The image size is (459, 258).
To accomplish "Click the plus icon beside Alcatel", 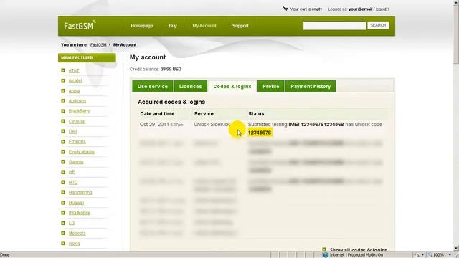I will pos(63,81).
